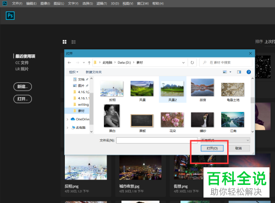Refresh the 素材 folder listing
This screenshot has height=203, width=275.
[192, 63]
